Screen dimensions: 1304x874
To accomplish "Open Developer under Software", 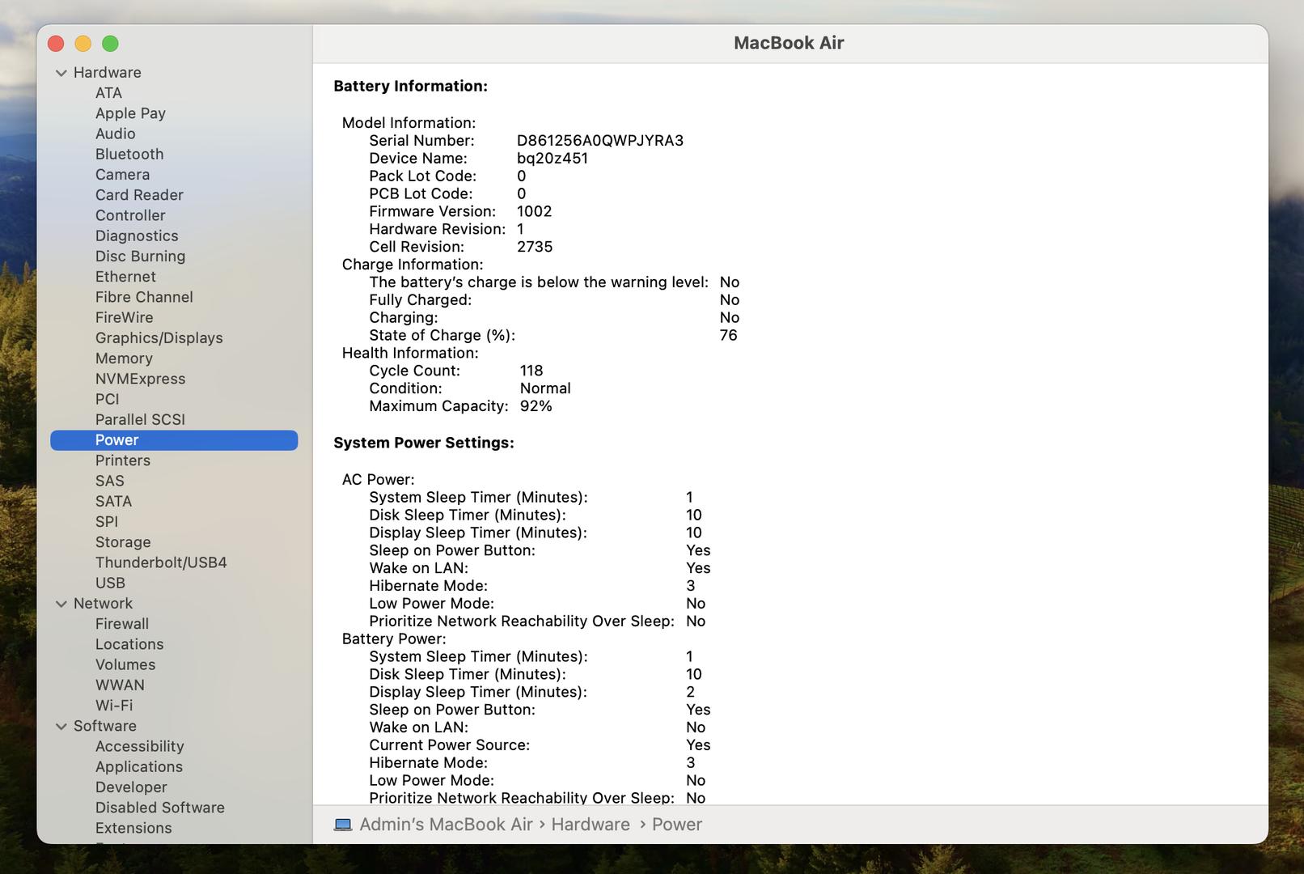I will pyautogui.click(x=131, y=787).
